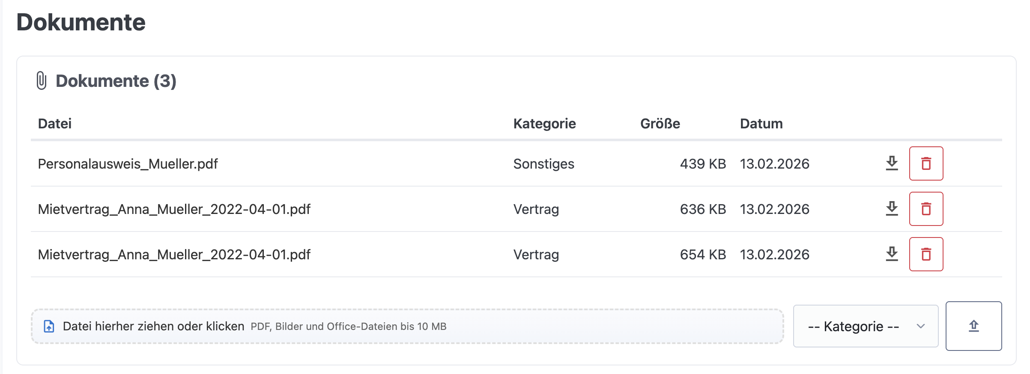This screenshot has height=374, width=1030.
Task: Click the Sonstiges category label
Action: pos(543,164)
